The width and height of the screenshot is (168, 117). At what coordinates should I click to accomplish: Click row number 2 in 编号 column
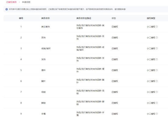[x=21, y=38]
